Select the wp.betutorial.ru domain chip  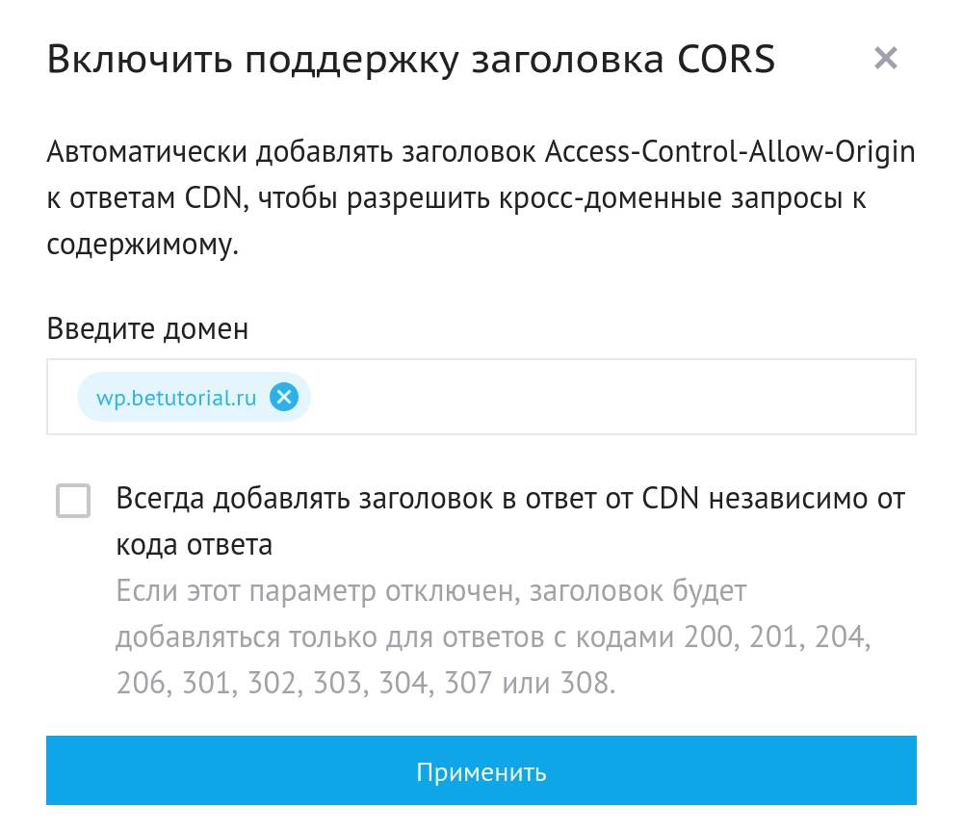[173, 396]
